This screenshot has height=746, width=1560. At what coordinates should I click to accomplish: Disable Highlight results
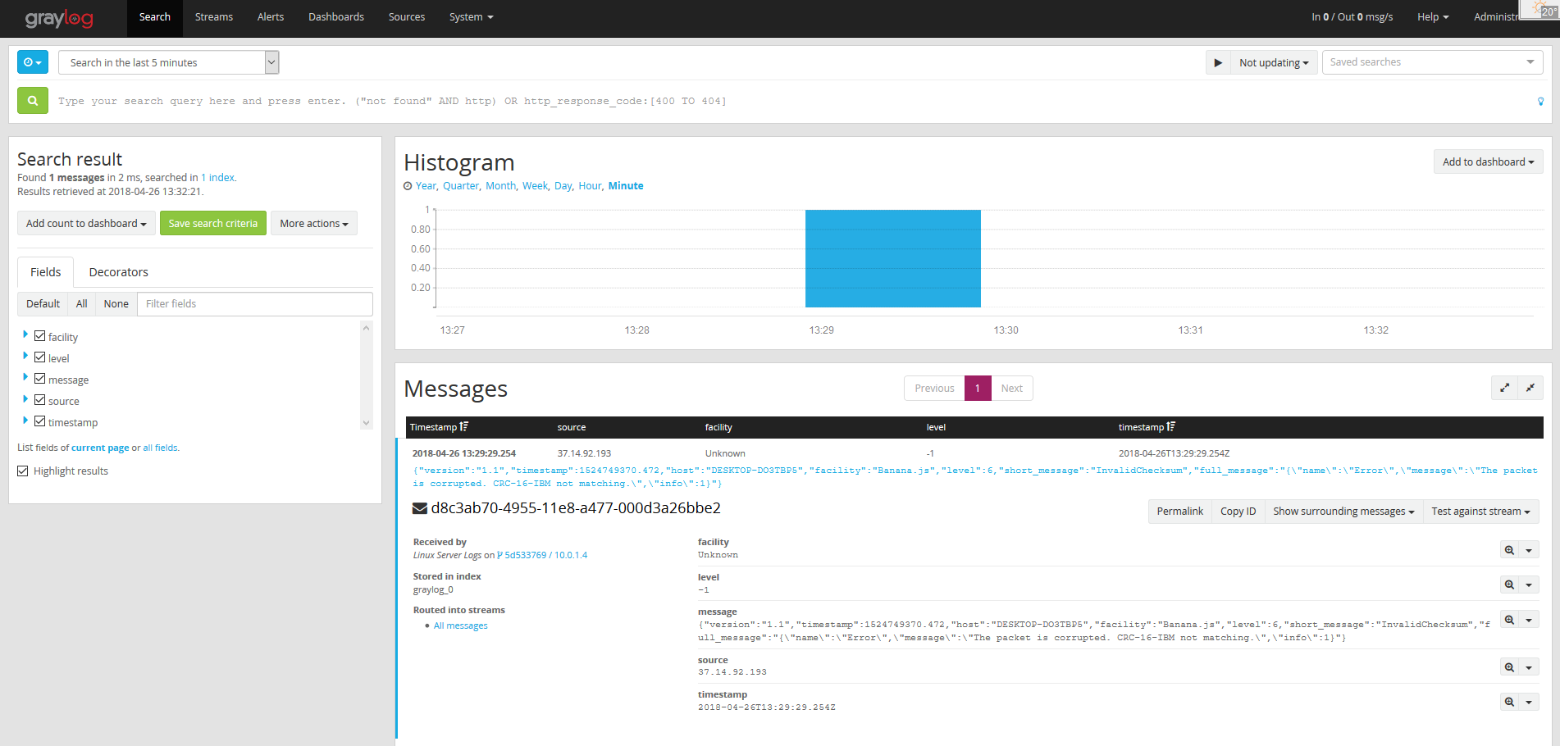pyautogui.click(x=22, y=470)
